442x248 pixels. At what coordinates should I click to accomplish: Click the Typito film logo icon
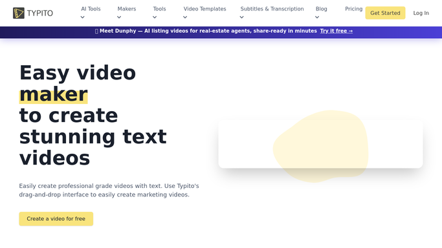coord(19,13)
